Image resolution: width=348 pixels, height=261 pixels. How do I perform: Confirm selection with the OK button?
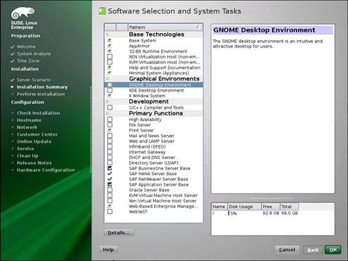click(333, 250)
